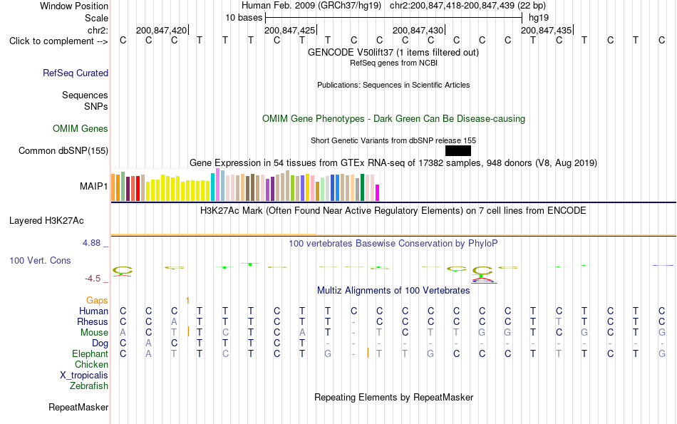This screenshot has height=424, width=677.
Task: Click the -4.5 conservation minimum value
Action: point(93,279)
